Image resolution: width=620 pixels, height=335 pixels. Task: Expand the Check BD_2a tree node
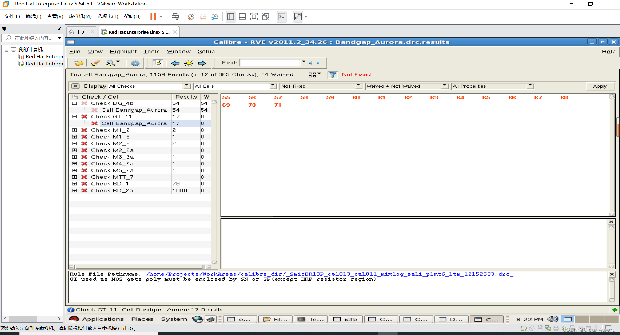click(x=74, y=191)
